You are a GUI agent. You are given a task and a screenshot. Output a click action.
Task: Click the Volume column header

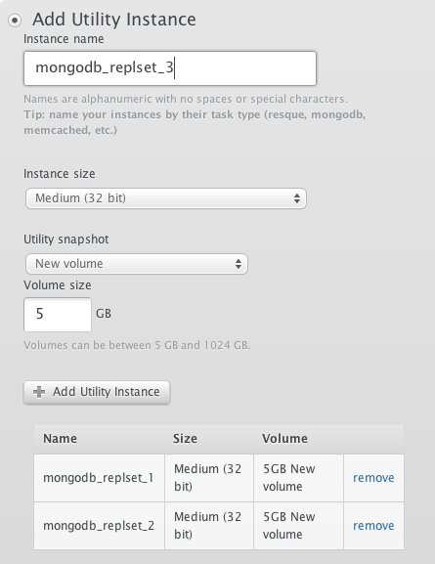284,439
